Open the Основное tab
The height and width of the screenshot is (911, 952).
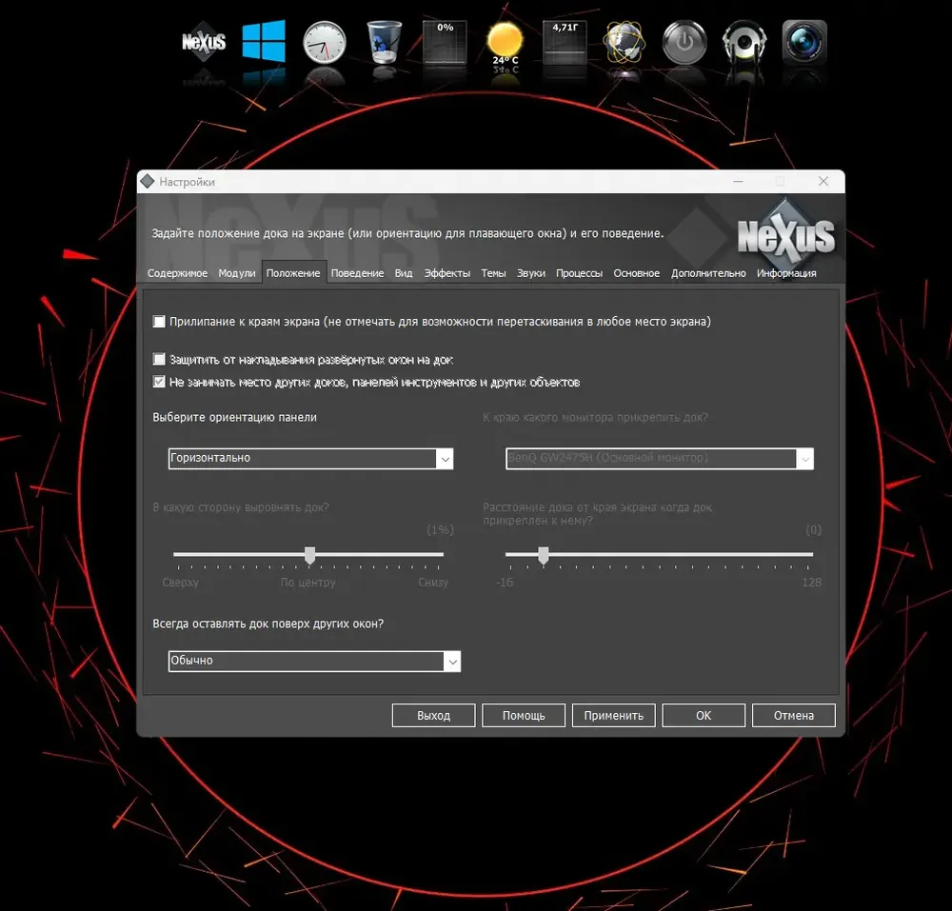click(636, 273)
